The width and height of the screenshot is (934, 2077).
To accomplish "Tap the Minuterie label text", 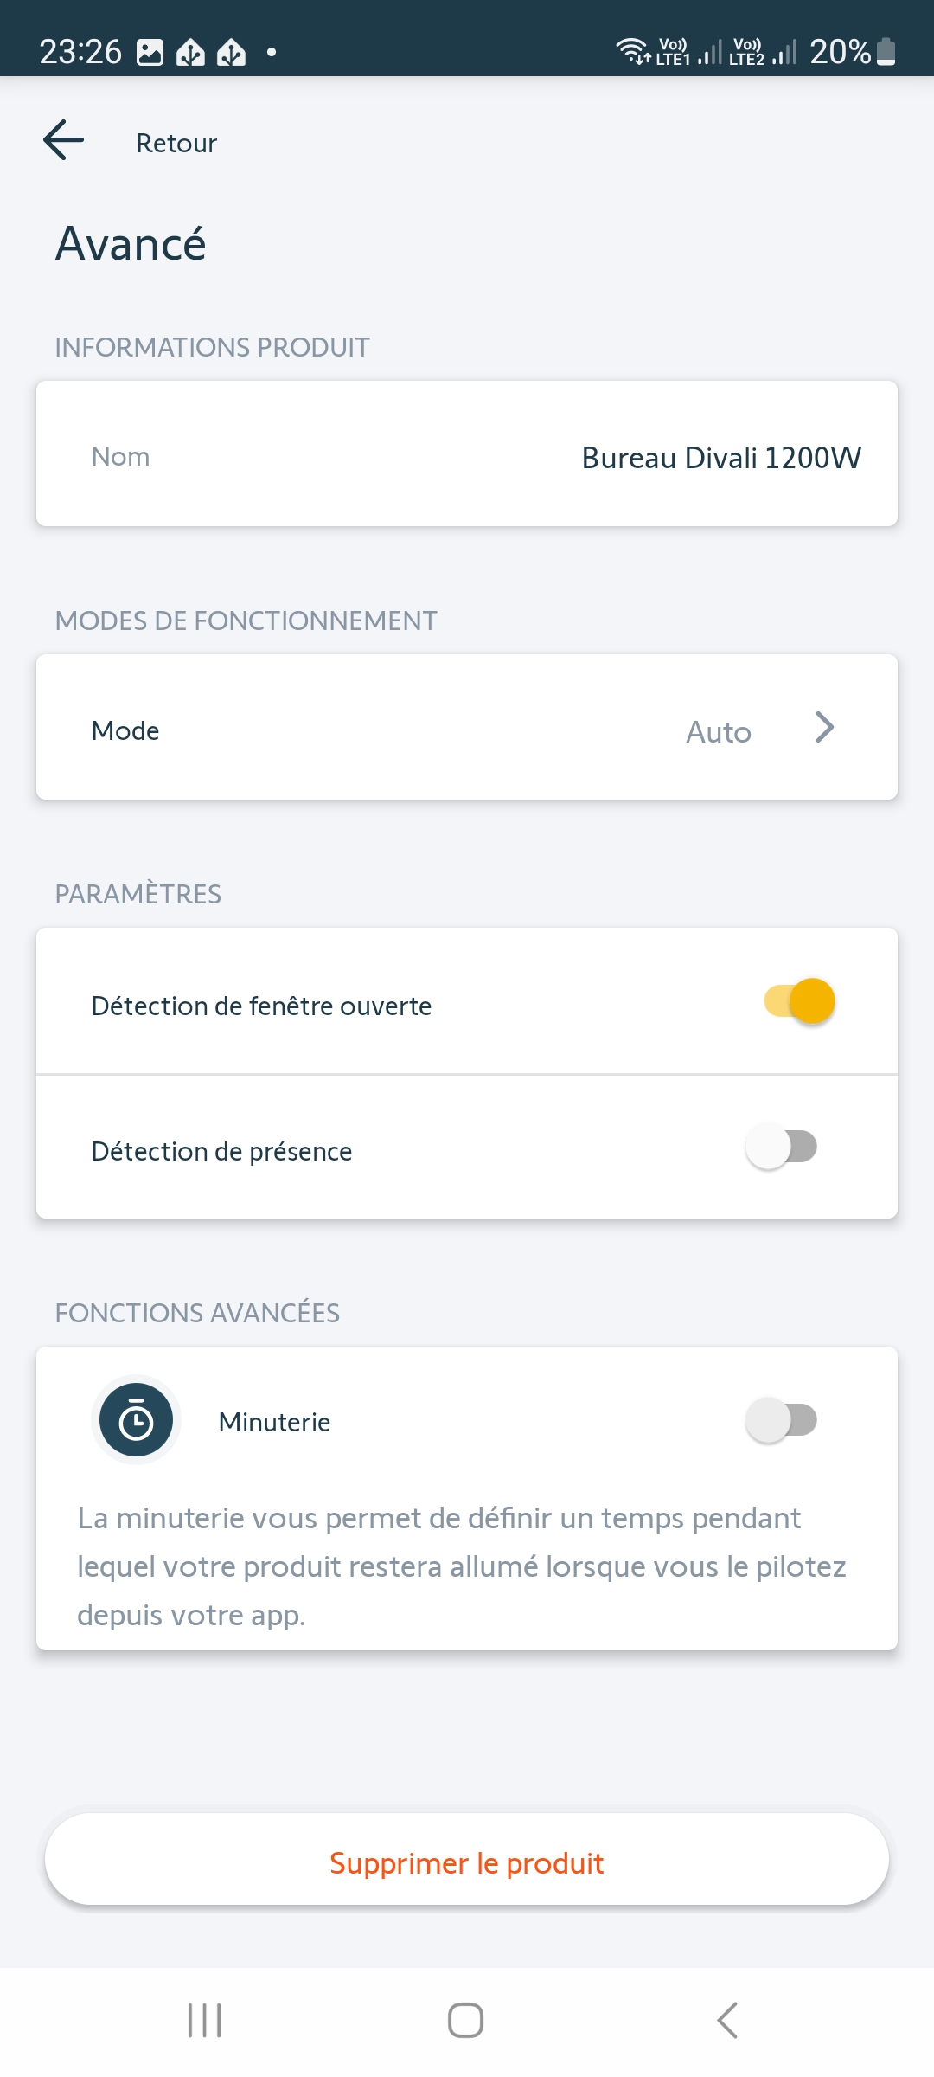I will [x=274, y=1422].
